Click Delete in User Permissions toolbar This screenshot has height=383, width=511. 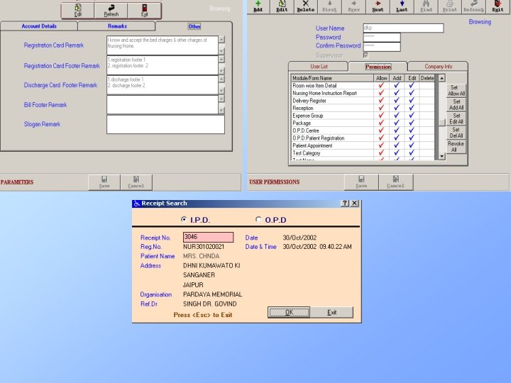pos(306,6)
